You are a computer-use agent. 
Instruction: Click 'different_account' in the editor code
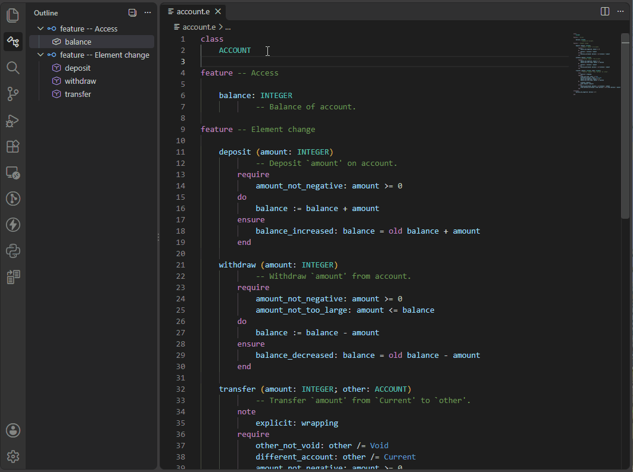click(x=294, y=457)
